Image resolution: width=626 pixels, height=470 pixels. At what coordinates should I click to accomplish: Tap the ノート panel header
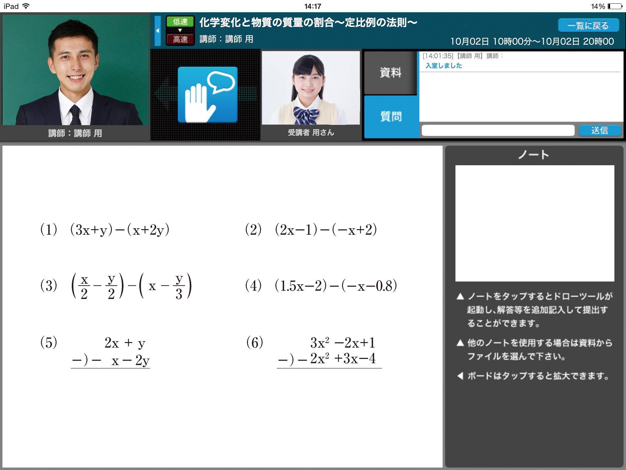click(534, 155)
